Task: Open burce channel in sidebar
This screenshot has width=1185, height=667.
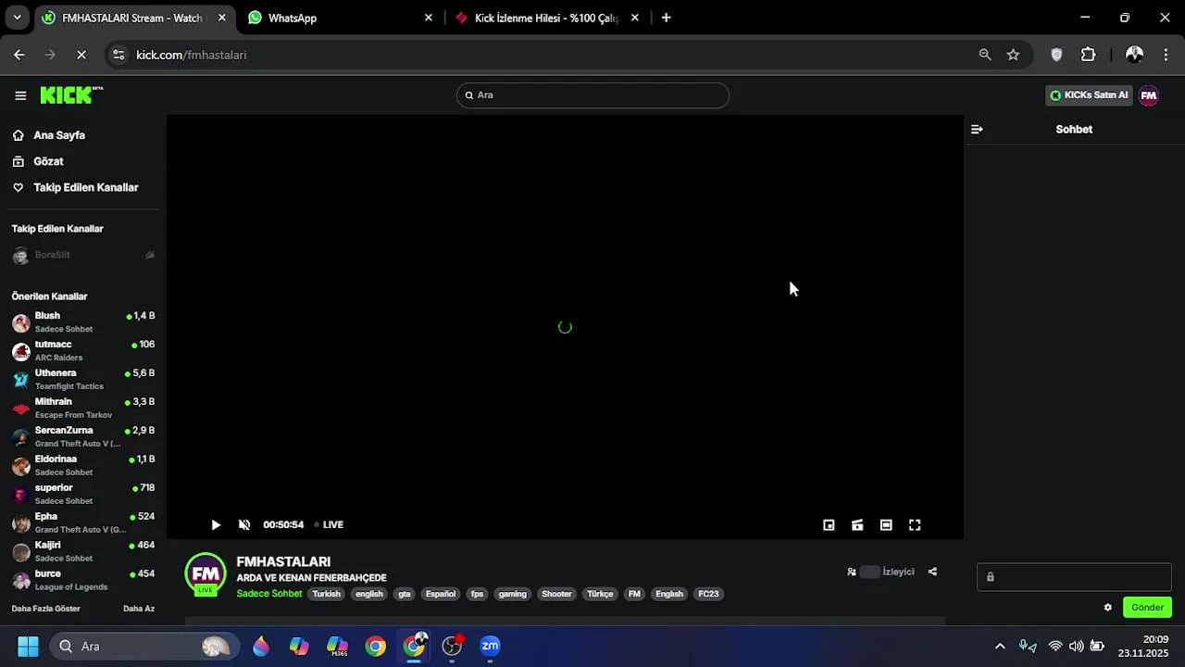Action: (83, 581)
